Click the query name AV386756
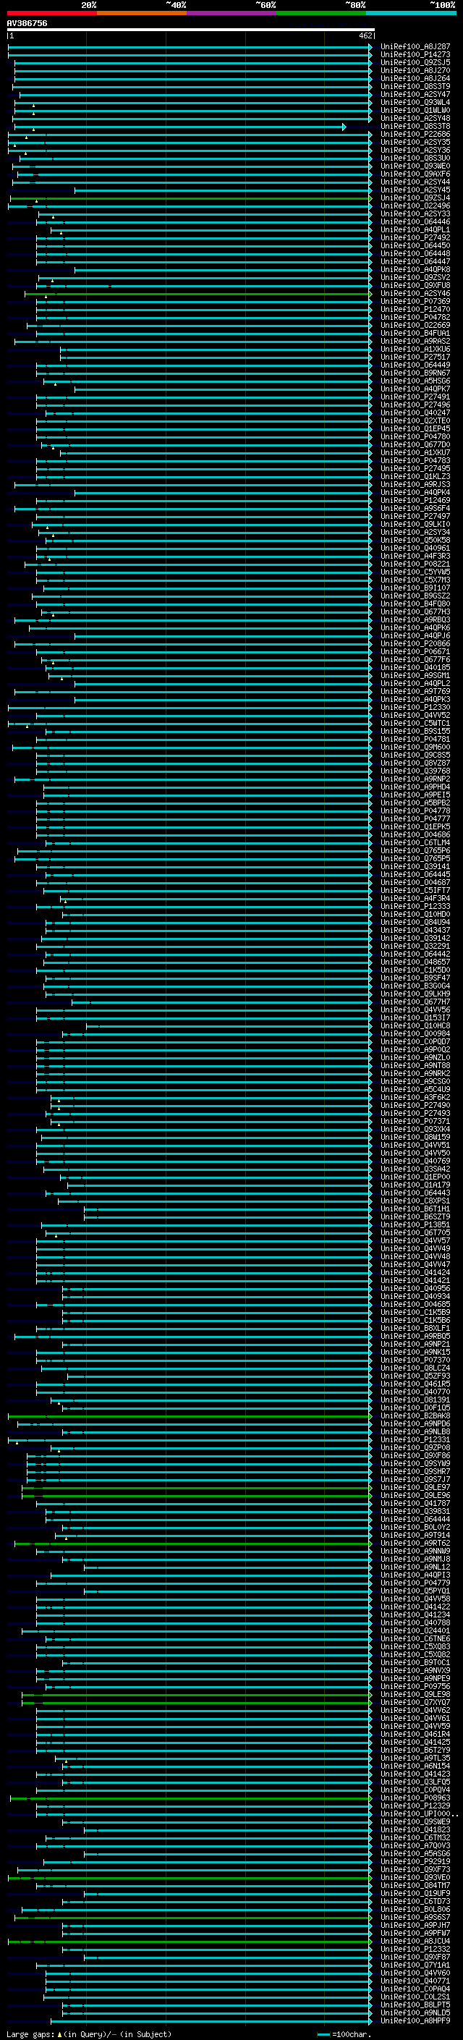The width and height of the screenshot is (463, 2040). pyautogui.click(x=27, y=23)
